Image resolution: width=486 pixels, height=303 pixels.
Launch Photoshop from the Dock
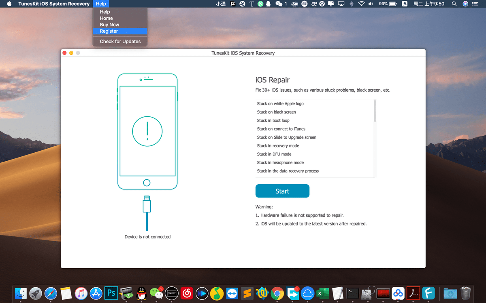tap(111, 293)
